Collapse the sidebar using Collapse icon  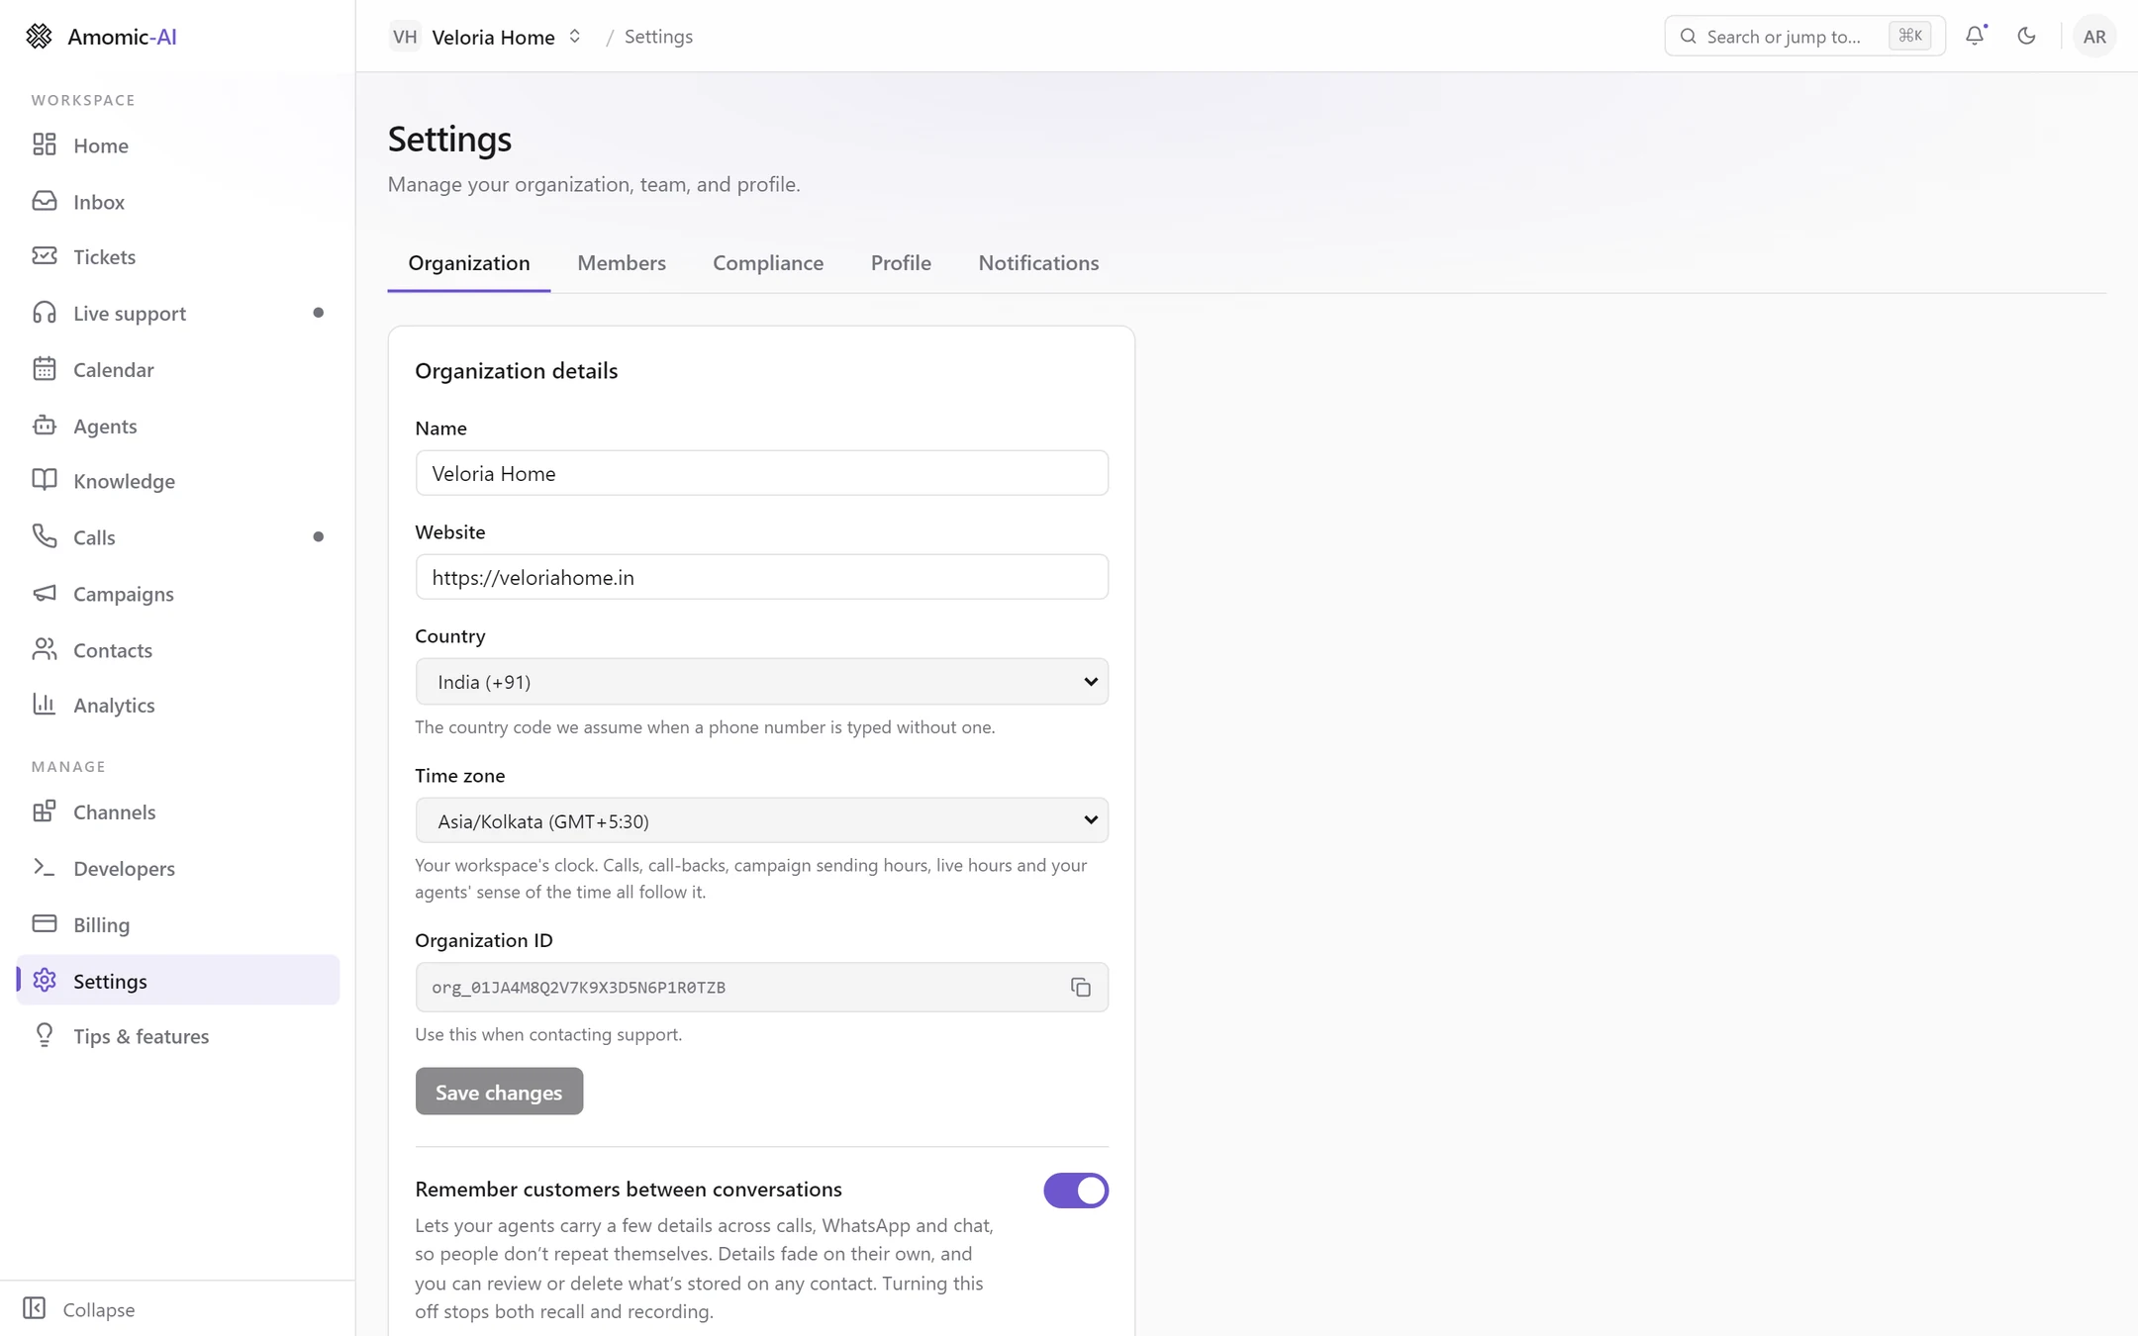point(35,1308)
